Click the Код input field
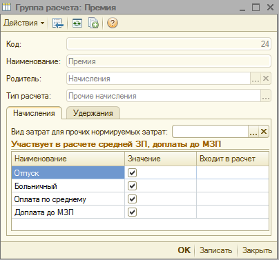279x260 pixels. coord(169,44)
